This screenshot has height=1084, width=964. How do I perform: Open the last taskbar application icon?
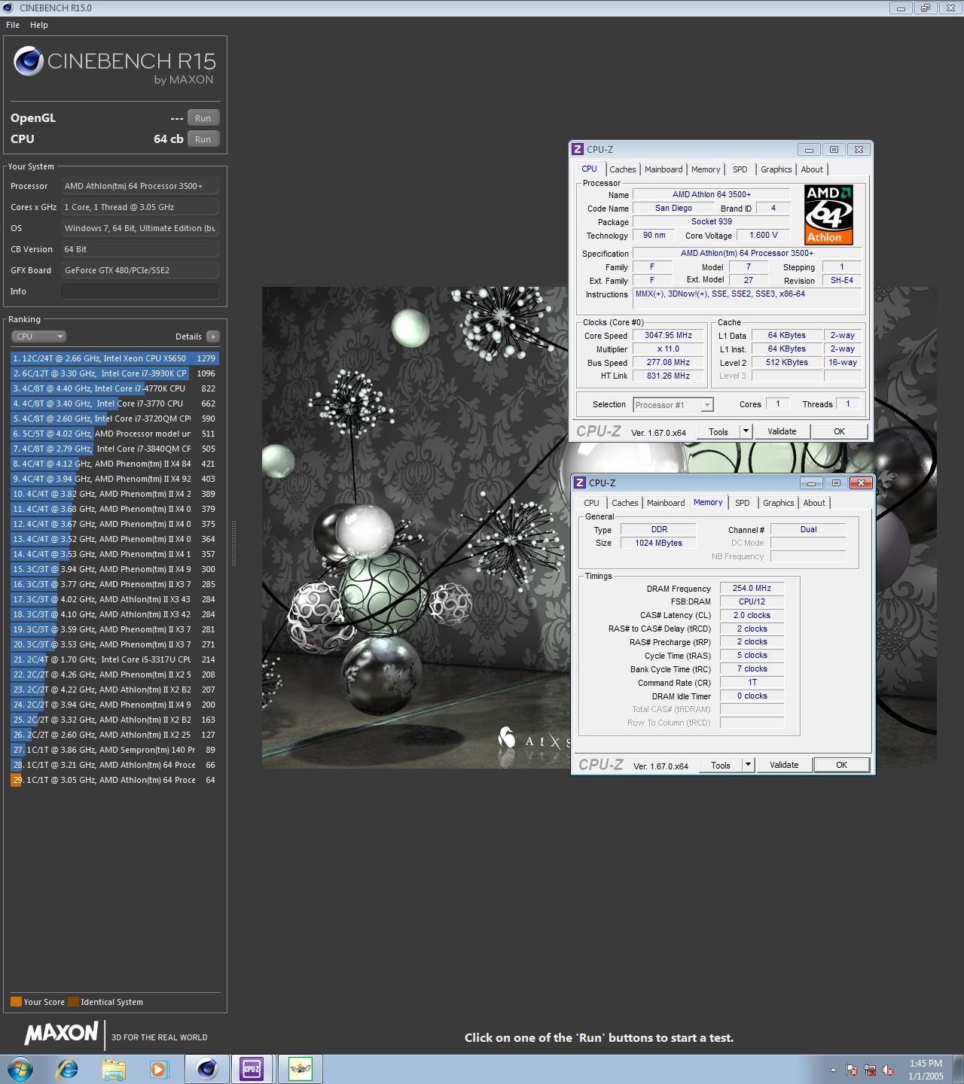300,1069
